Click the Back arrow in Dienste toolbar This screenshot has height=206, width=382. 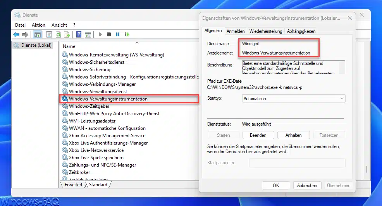pos(16,34)
